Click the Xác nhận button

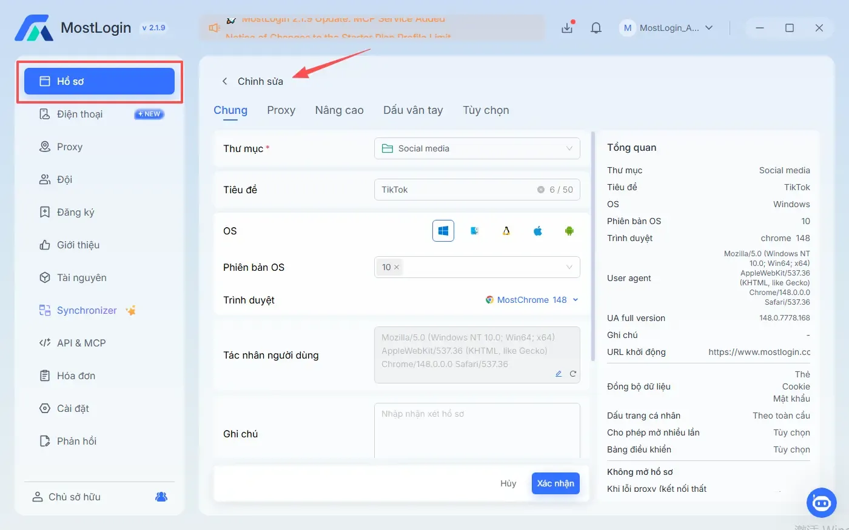(555, 483)
